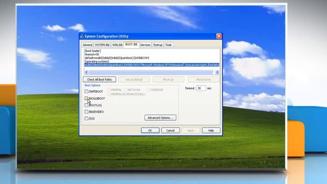
Task: Open Help for the utility
Action: (x=211, y=130)
